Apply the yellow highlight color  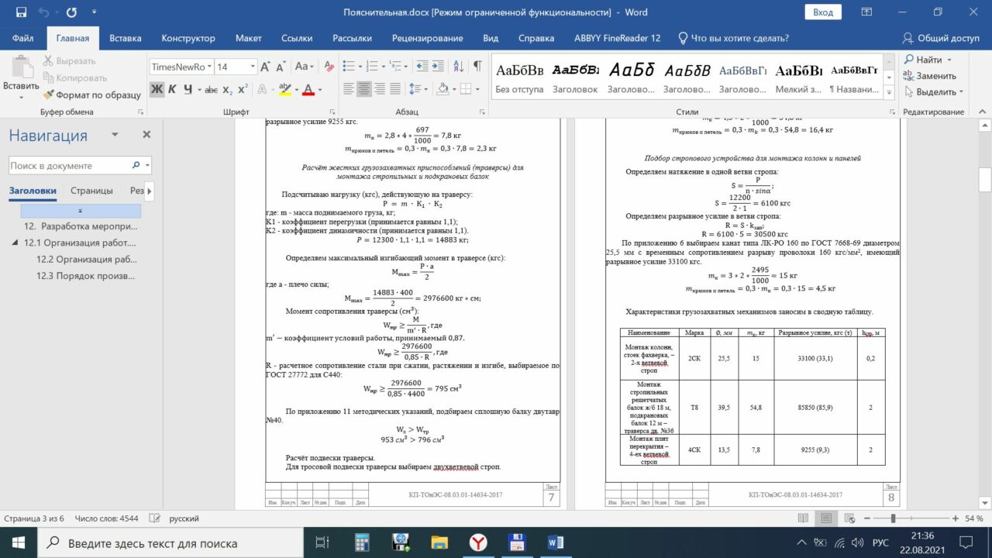284,89
